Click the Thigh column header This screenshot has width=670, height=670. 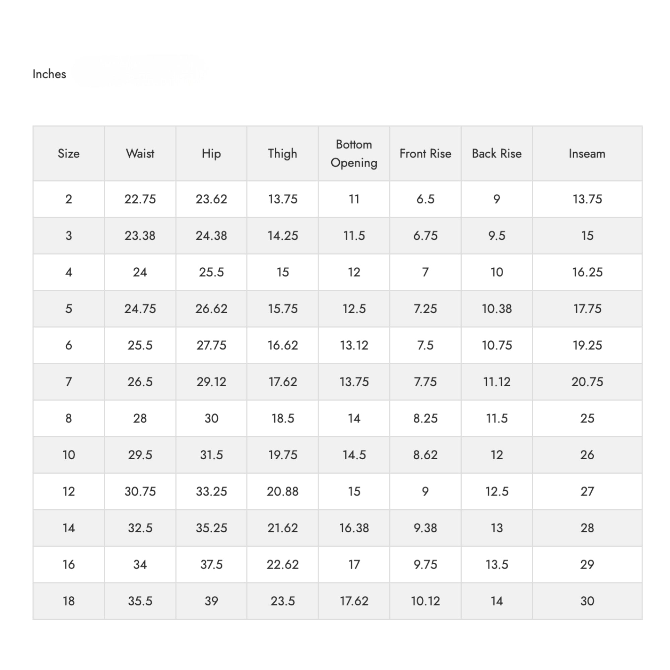(282, 154)
